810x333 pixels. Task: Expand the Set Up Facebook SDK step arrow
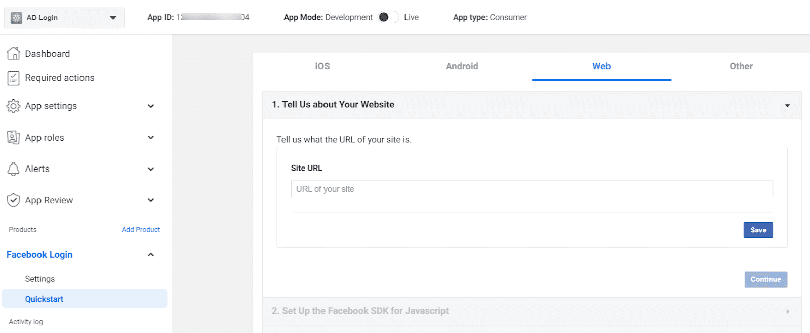click(788, 311)
